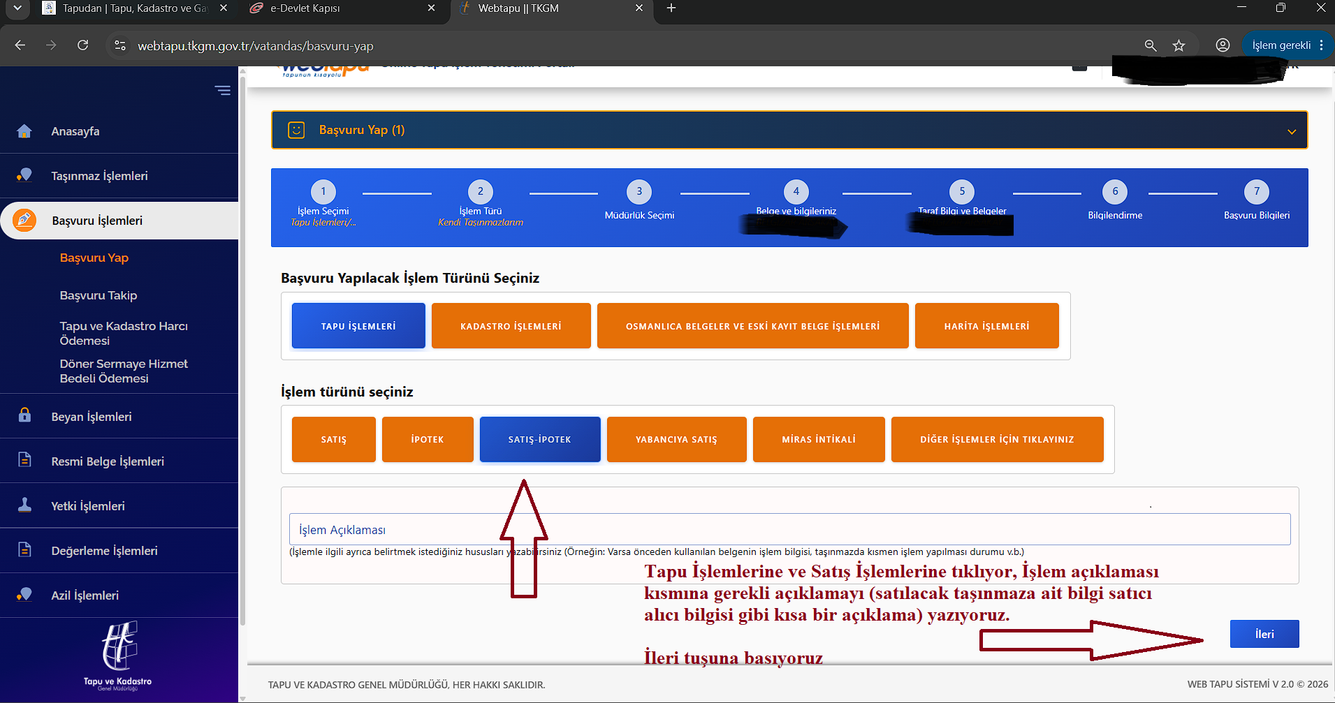The height and width of the screenshot is (703, 1335).
Task: Select the TAPU İŞLEMLERİ button
Action: tap(358, 325)
